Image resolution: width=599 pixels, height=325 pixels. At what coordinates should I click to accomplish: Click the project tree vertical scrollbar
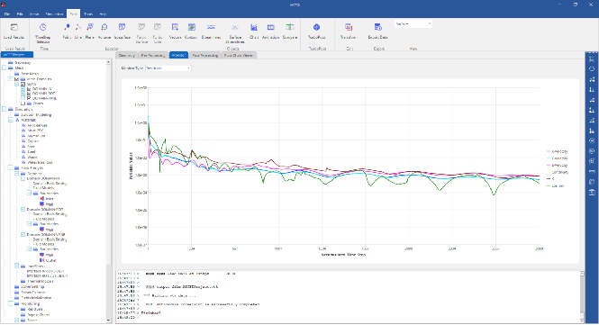108,191
